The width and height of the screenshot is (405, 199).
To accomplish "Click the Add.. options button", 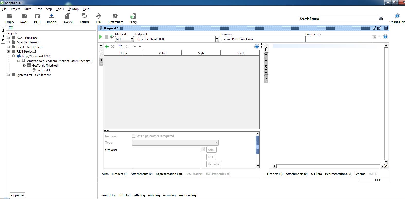I will 212,150.
